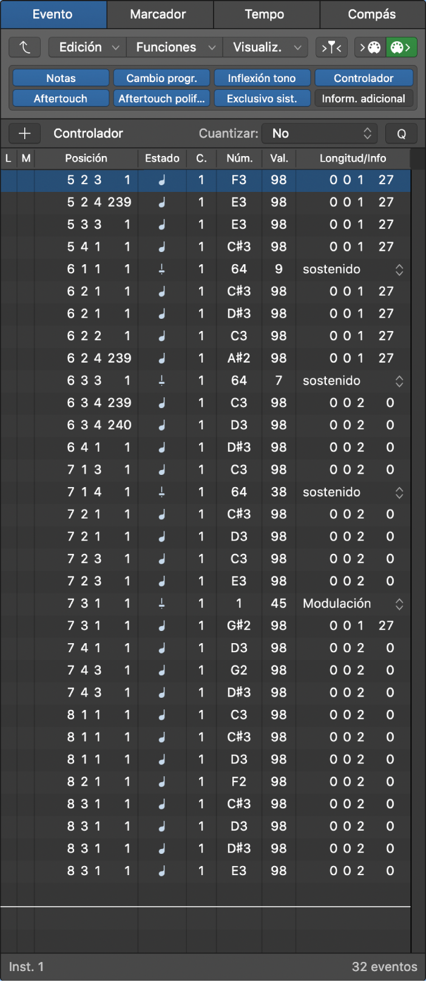This screenshot has height=982, width=426.
Task: Open the Edición dropdown menu
Action: click(87, 47)
